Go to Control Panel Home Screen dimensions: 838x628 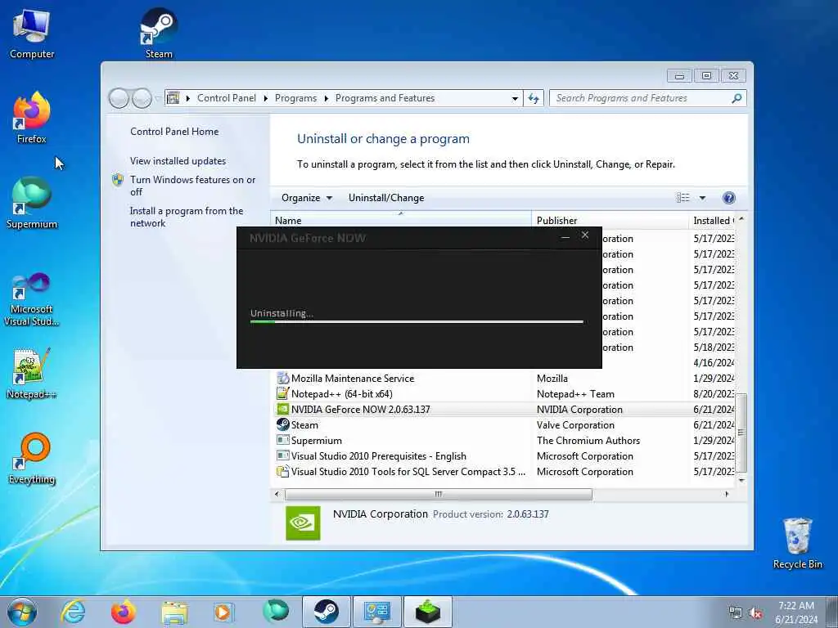(174, 132)
